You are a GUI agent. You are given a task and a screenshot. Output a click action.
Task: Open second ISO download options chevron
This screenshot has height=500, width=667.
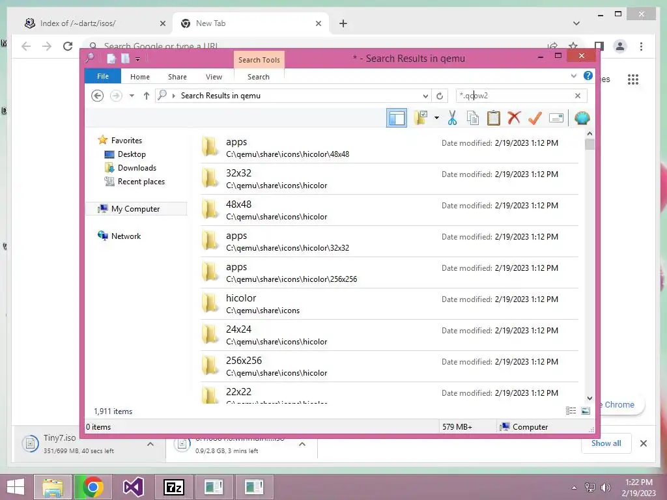point(302,444)
